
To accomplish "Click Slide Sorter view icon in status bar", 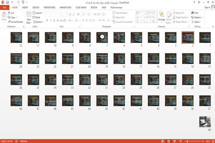I will point(169,141).
